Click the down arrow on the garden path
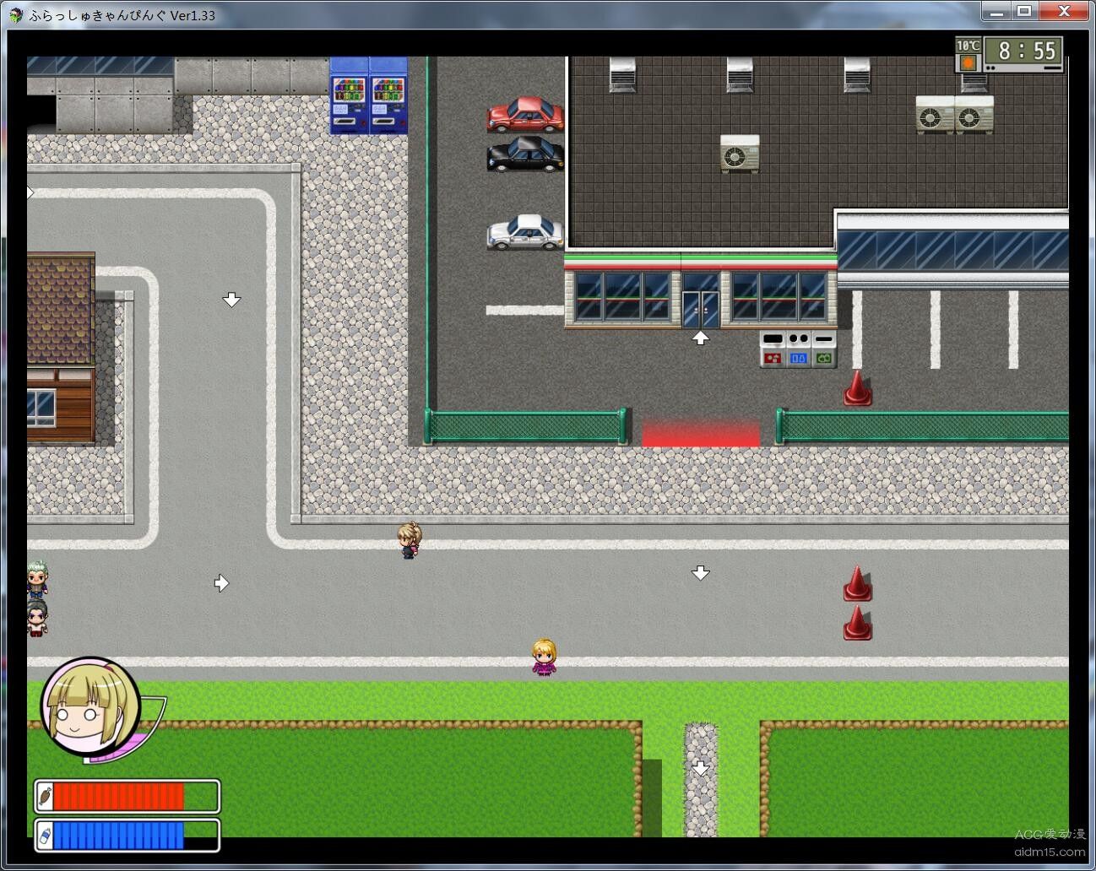The width and height of the screenshot is (1096, 871). pyautogui.click(x=700, y=768)
